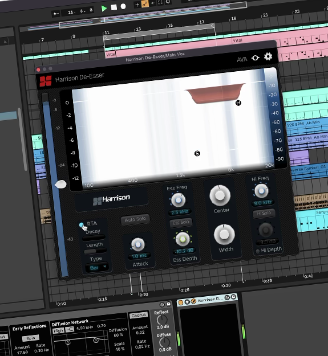Toggle the Hi Solo button

264,214
